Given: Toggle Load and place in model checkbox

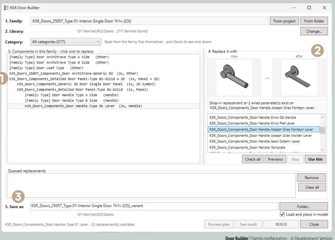Looking at the screenshot, I should pos(282,214).
